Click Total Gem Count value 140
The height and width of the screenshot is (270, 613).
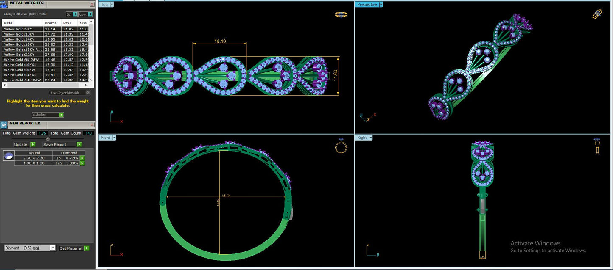[x=88, y=133]
